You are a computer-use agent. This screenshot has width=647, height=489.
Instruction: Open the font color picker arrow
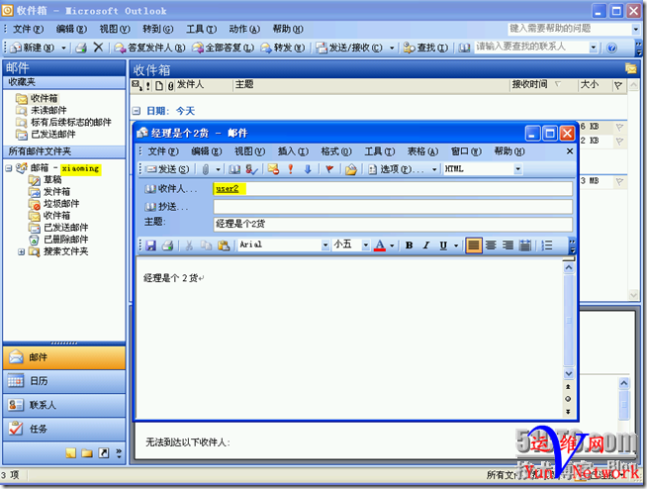[392, 245]
